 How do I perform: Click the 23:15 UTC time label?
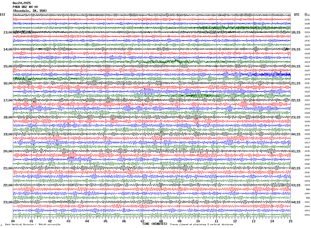tap(296, 117)
